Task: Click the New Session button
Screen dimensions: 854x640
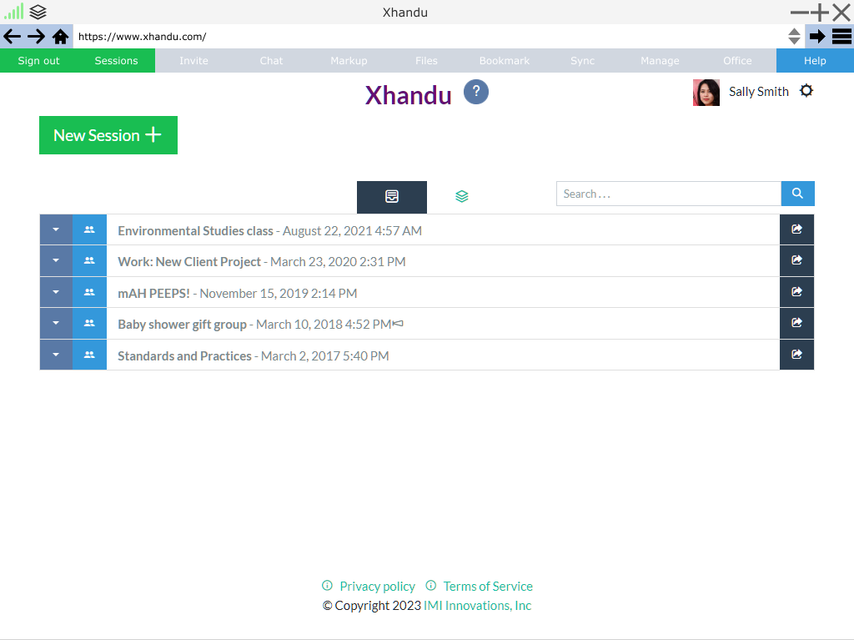Action: pyautogui.click(x=108, y=135)
